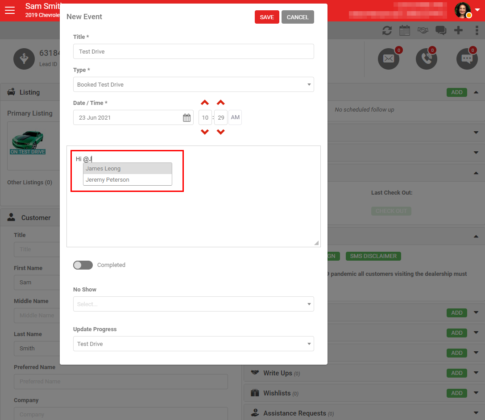
Task: Click the CHECK OUT button
Action: coord(391,211)
